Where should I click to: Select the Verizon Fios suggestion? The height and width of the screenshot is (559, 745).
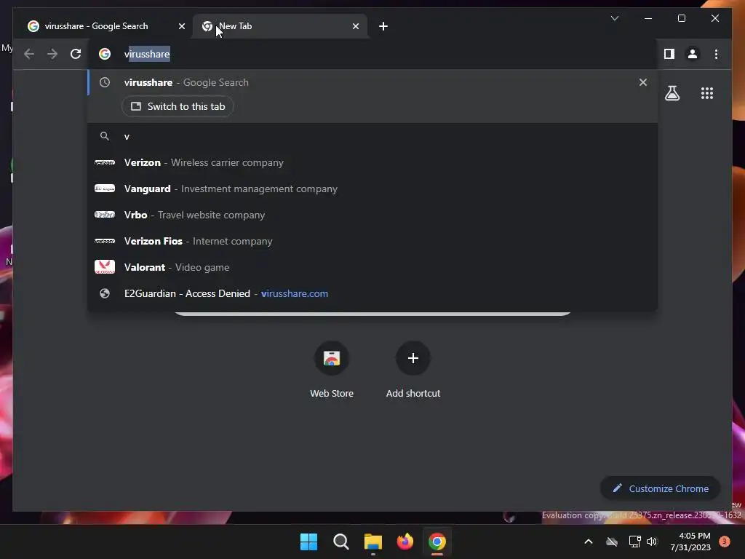coord(372,241)
